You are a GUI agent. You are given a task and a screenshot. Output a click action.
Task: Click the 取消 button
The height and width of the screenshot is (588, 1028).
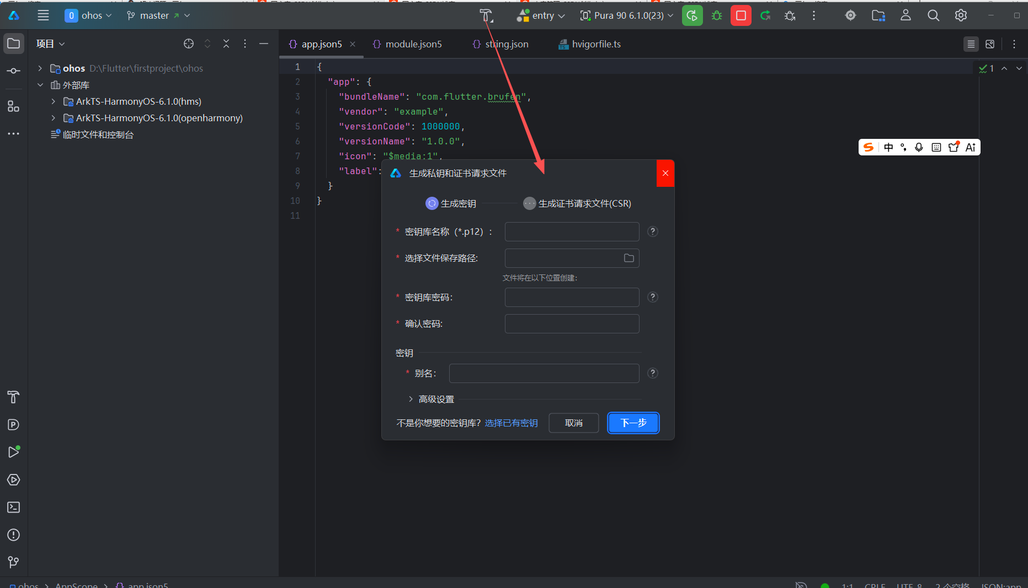click(x=574, y=423)
